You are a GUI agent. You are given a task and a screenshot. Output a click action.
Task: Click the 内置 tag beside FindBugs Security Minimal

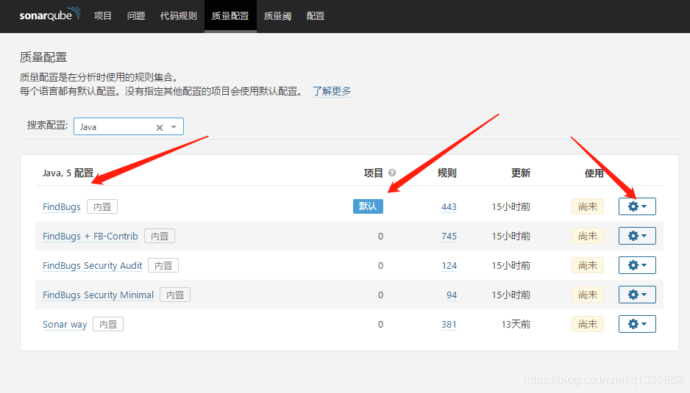tap(175, 295)
